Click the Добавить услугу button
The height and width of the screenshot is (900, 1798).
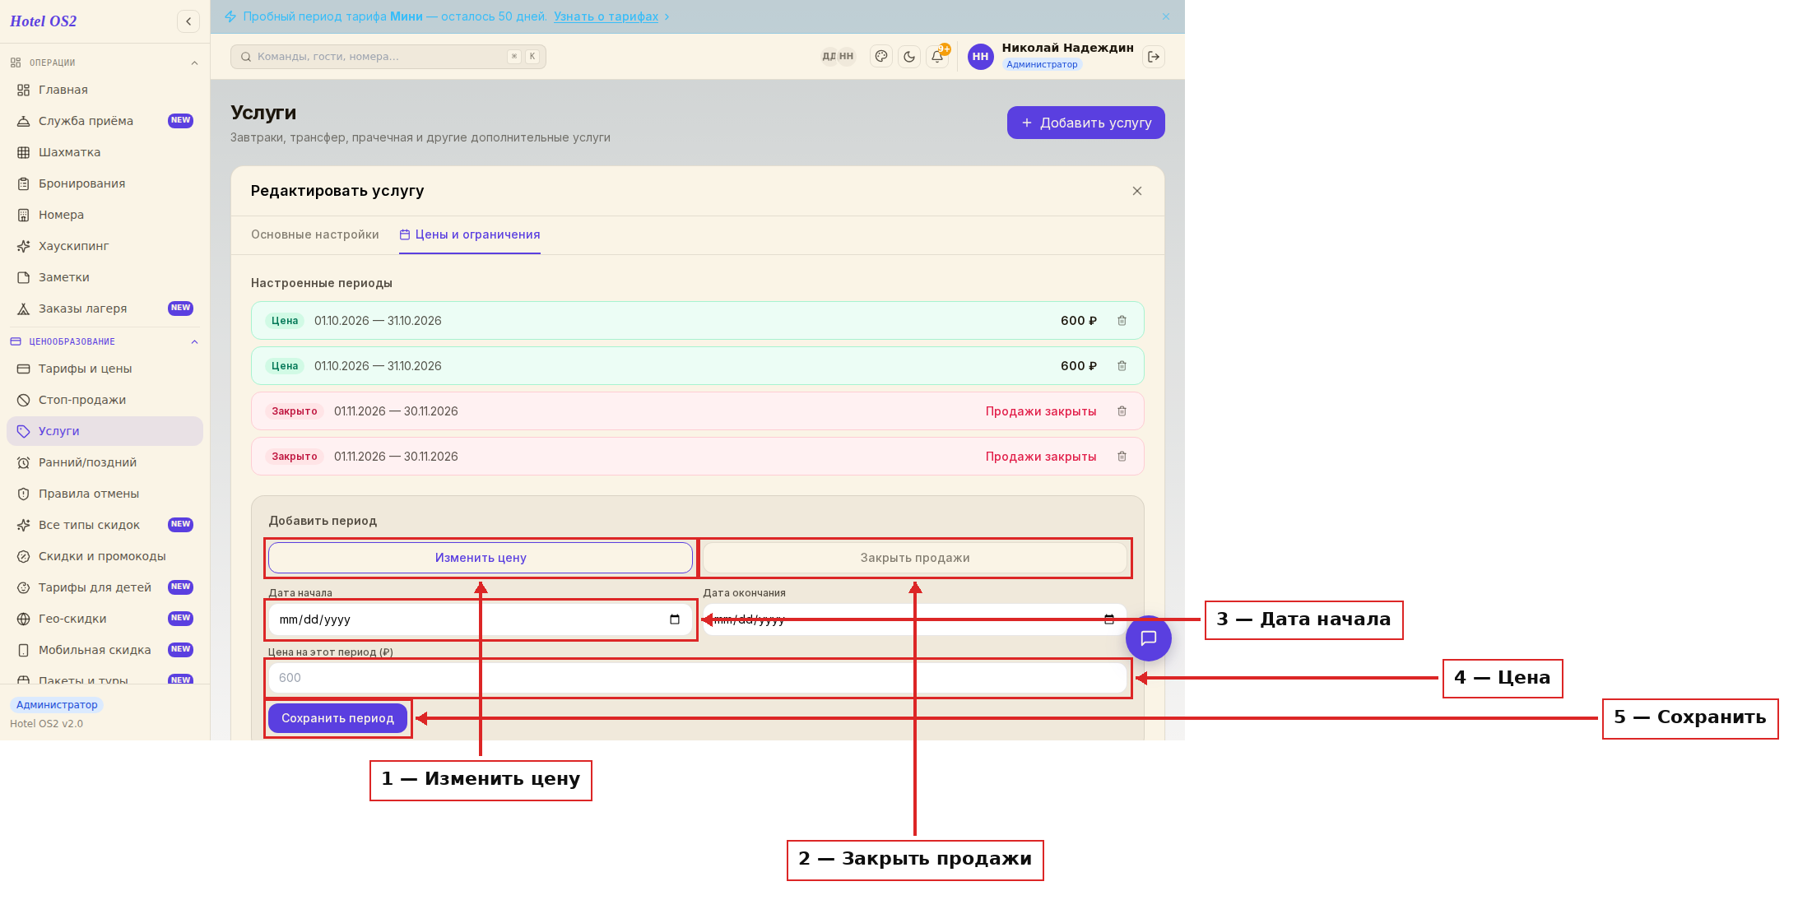click(x=1085, y=123)
